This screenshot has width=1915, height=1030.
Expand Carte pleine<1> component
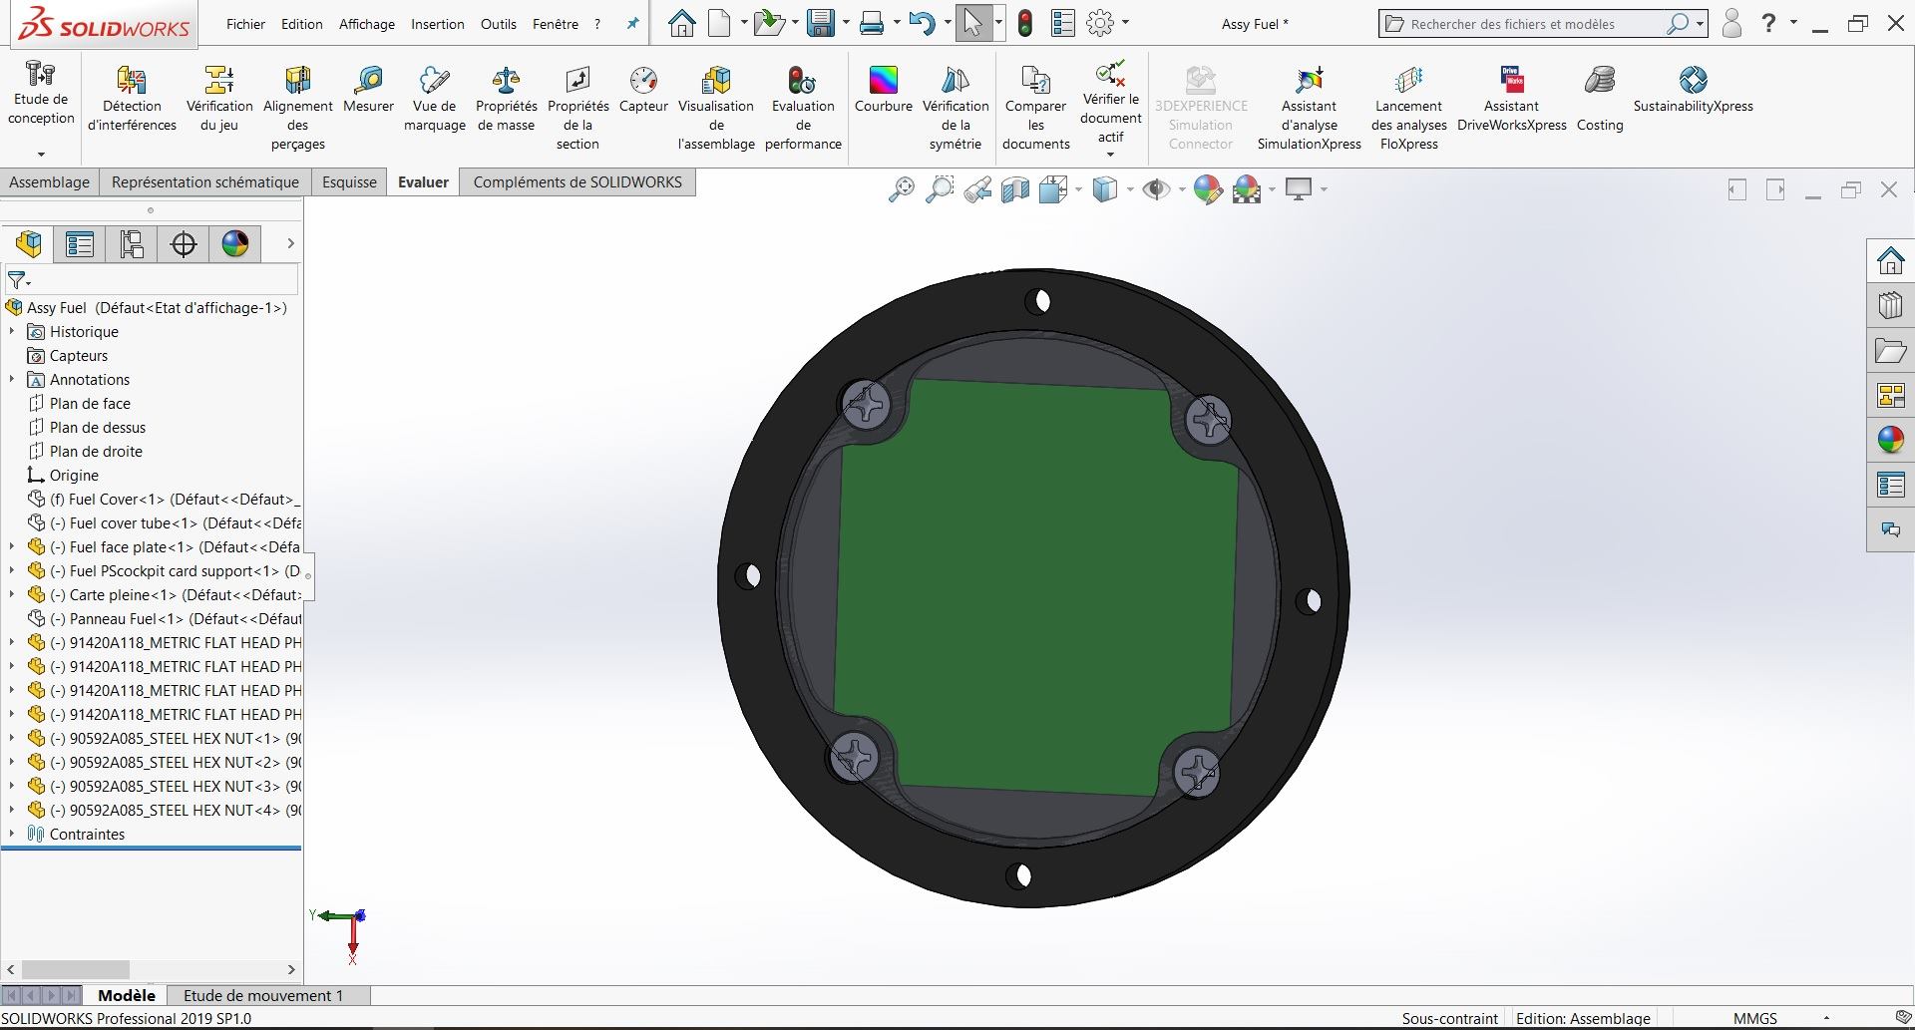[11, 594]
